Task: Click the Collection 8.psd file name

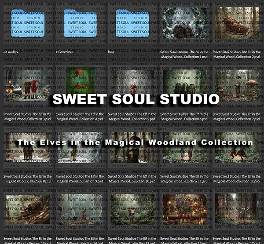Action: pos(28,178)
